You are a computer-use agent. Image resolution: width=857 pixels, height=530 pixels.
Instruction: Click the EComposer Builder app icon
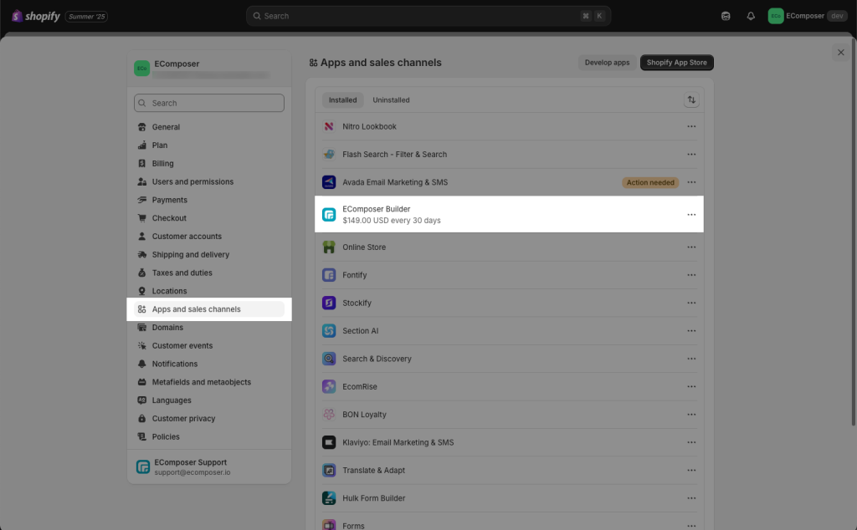329,215
